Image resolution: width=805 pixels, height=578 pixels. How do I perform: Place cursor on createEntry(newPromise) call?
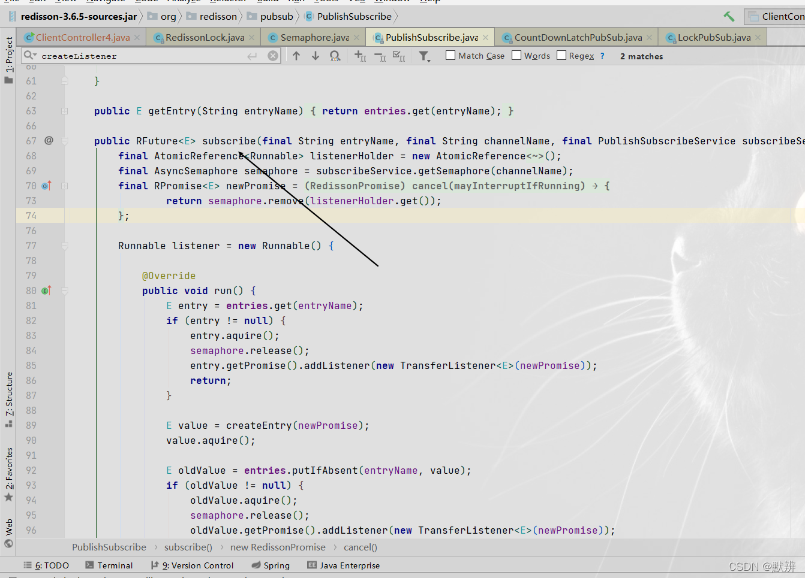295,425
